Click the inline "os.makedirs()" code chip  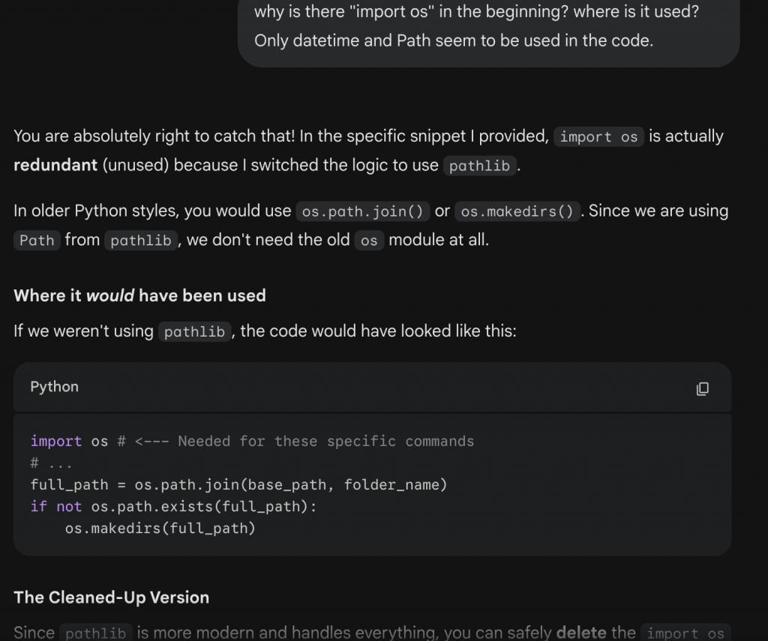pyautogui.click(x=518, y=211)
